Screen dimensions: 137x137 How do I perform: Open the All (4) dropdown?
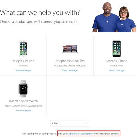click(x=70, y=123)
